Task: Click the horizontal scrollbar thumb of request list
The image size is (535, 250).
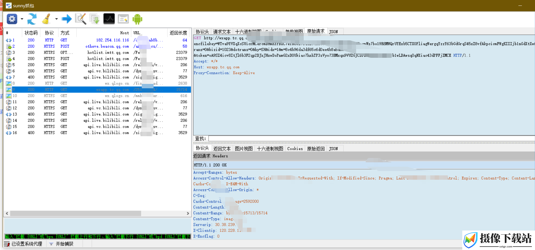Action: [x=76, y=213]
